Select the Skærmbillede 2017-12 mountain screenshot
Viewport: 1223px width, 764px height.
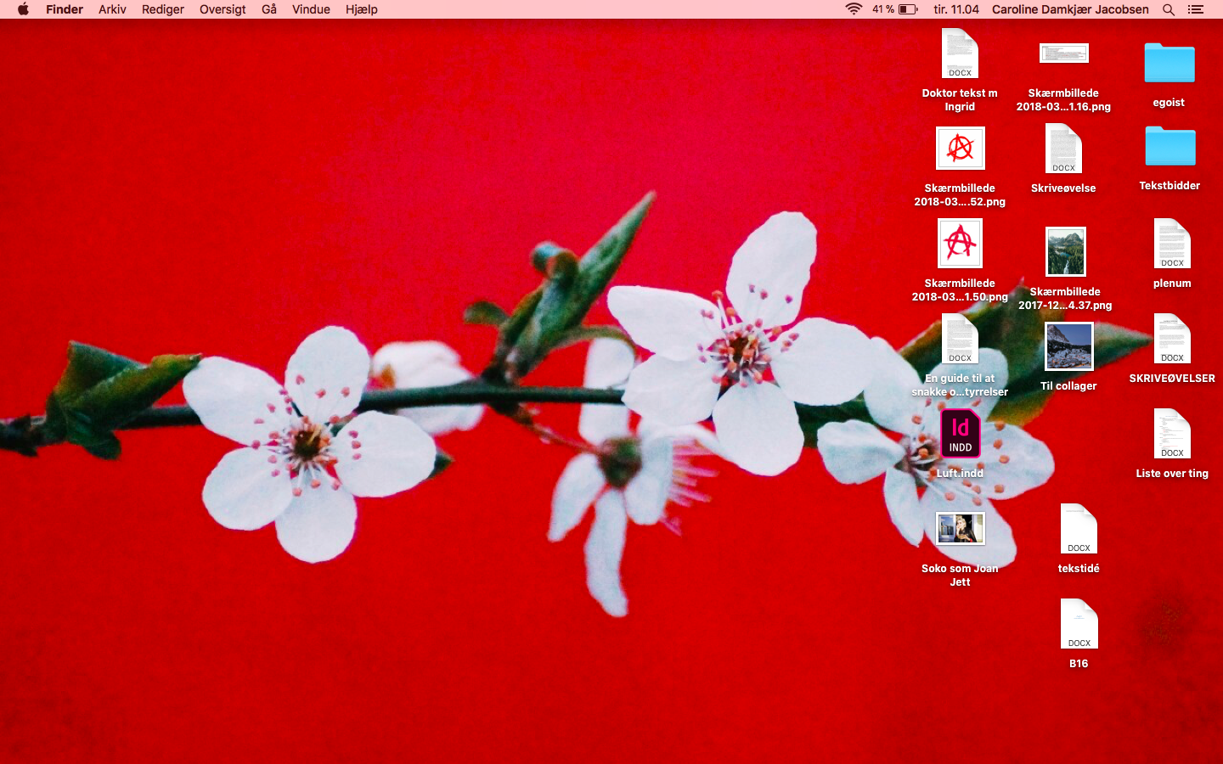pyautogui.click(x=1065, y=252)
